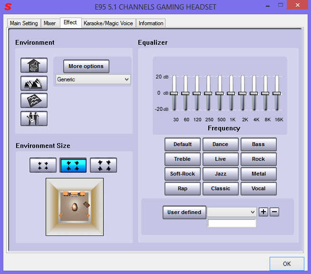Image resolution: width=311 pixels, height=274 pixels.
Task: Click the OK button
Action: click(x=287, y=264)
